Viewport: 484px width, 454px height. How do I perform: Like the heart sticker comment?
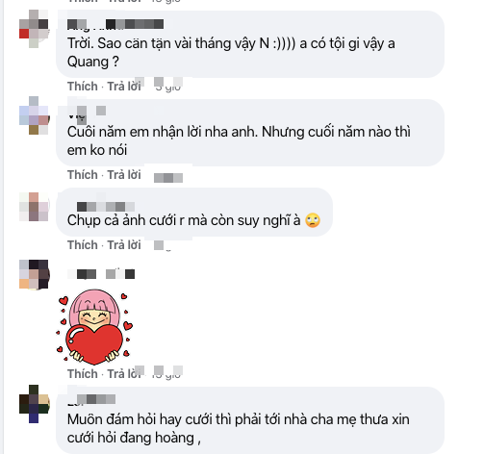click(83, 374)
